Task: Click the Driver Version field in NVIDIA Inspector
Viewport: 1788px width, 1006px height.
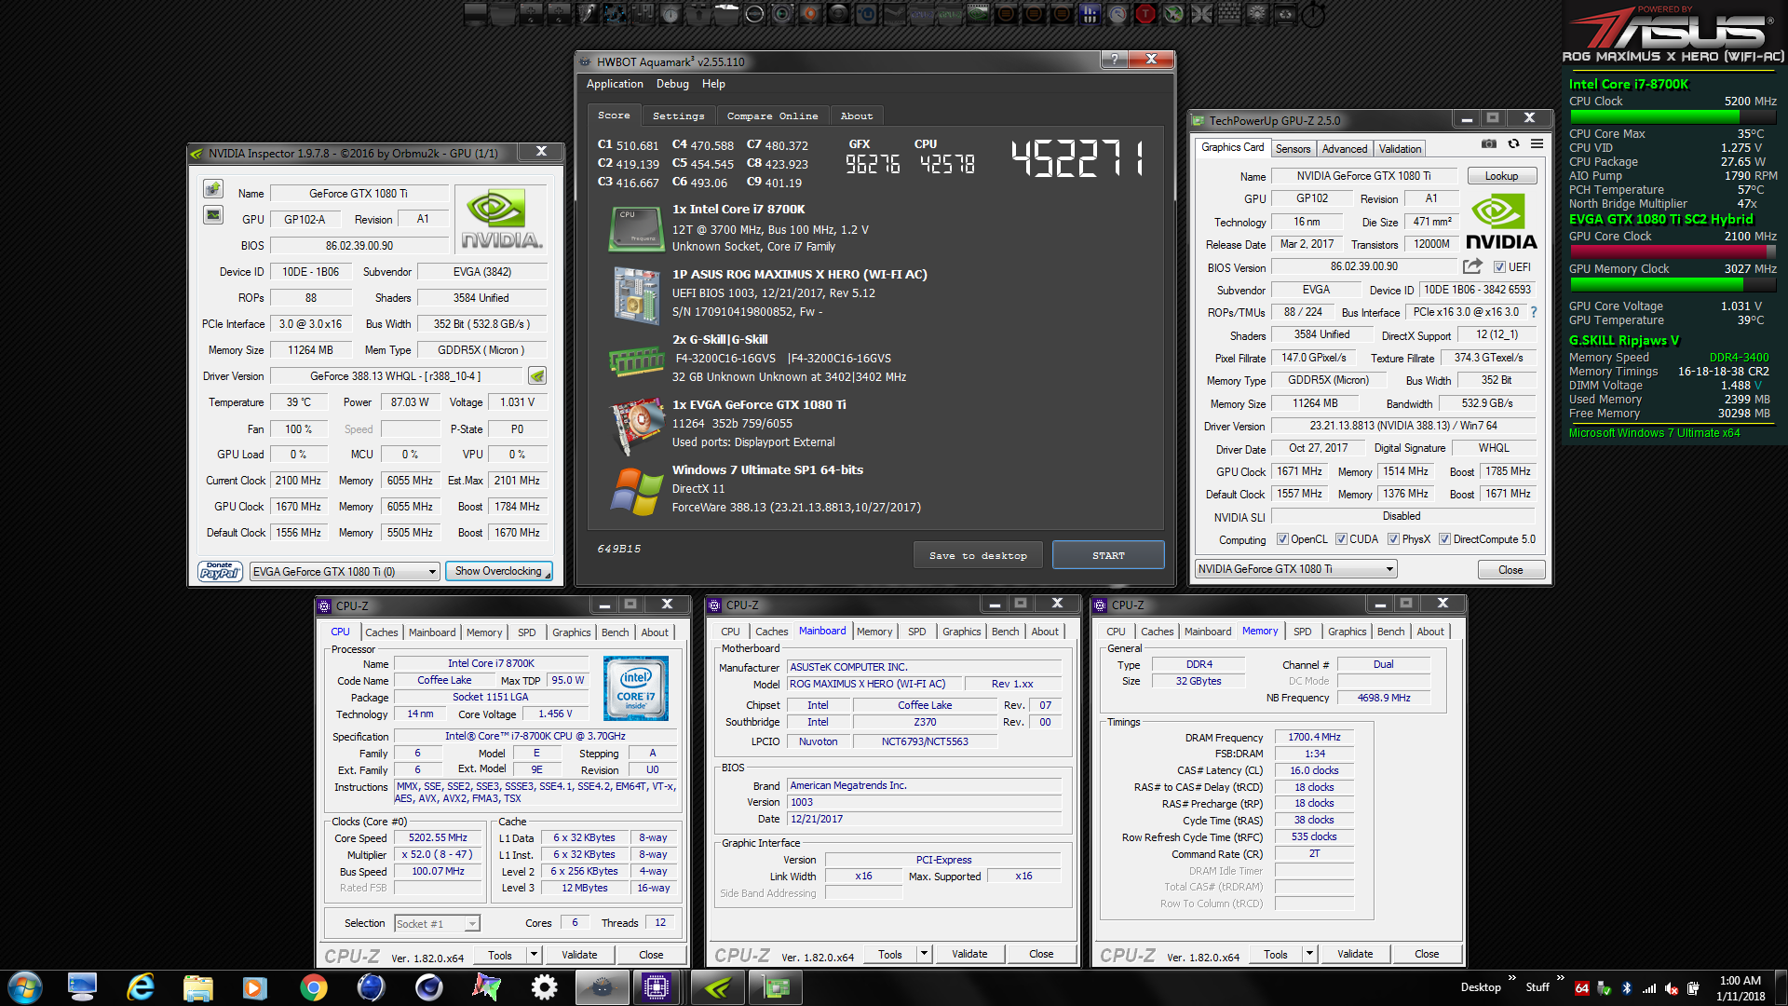Action: (x=396, y=375)
